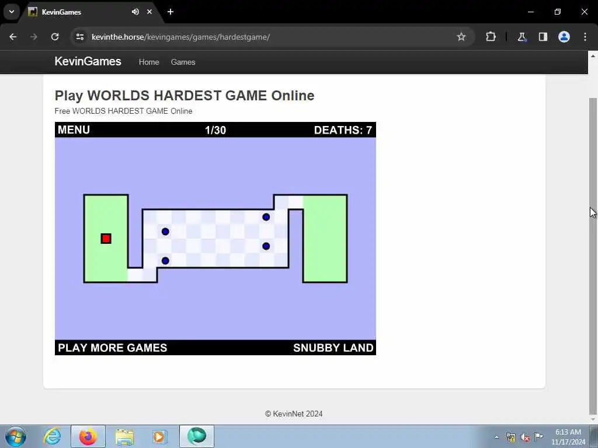
Task: Click the muted volume tray icon
Action: tap(525, 437)
